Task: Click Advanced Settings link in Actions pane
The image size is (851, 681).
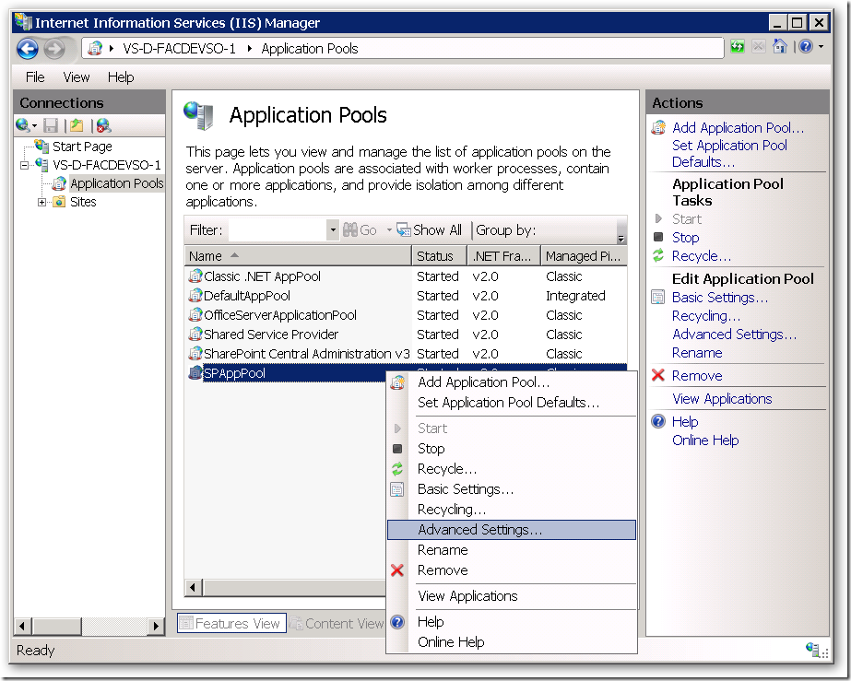Action: (x=734, y=335)
